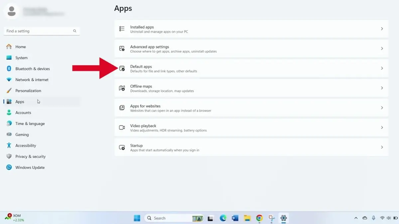Open Snipping Tool from taskbar

[271, 218]
